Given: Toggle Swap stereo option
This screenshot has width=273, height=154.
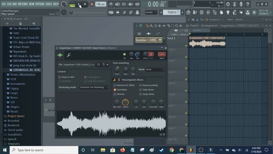Looking at the screenshot, I should pyautogui.click(x=147, y=94).
